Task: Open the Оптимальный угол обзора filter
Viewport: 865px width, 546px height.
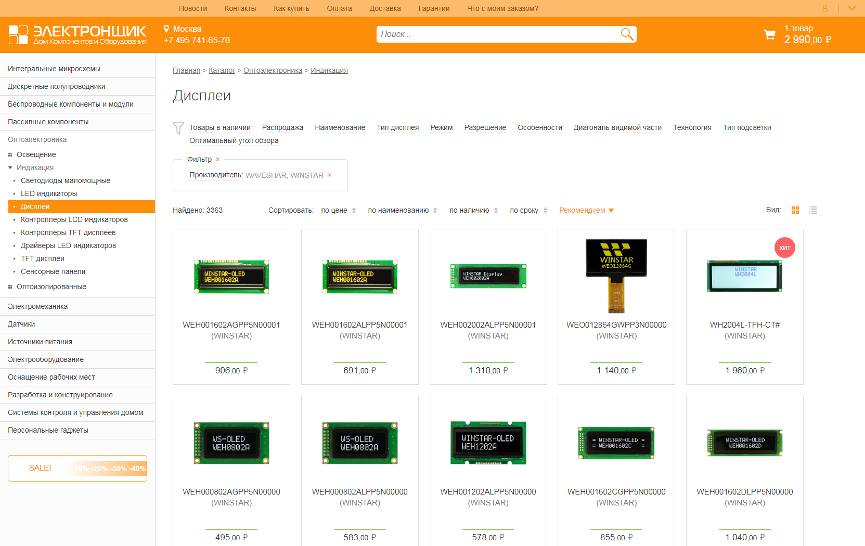Action: tap(234, 140)
